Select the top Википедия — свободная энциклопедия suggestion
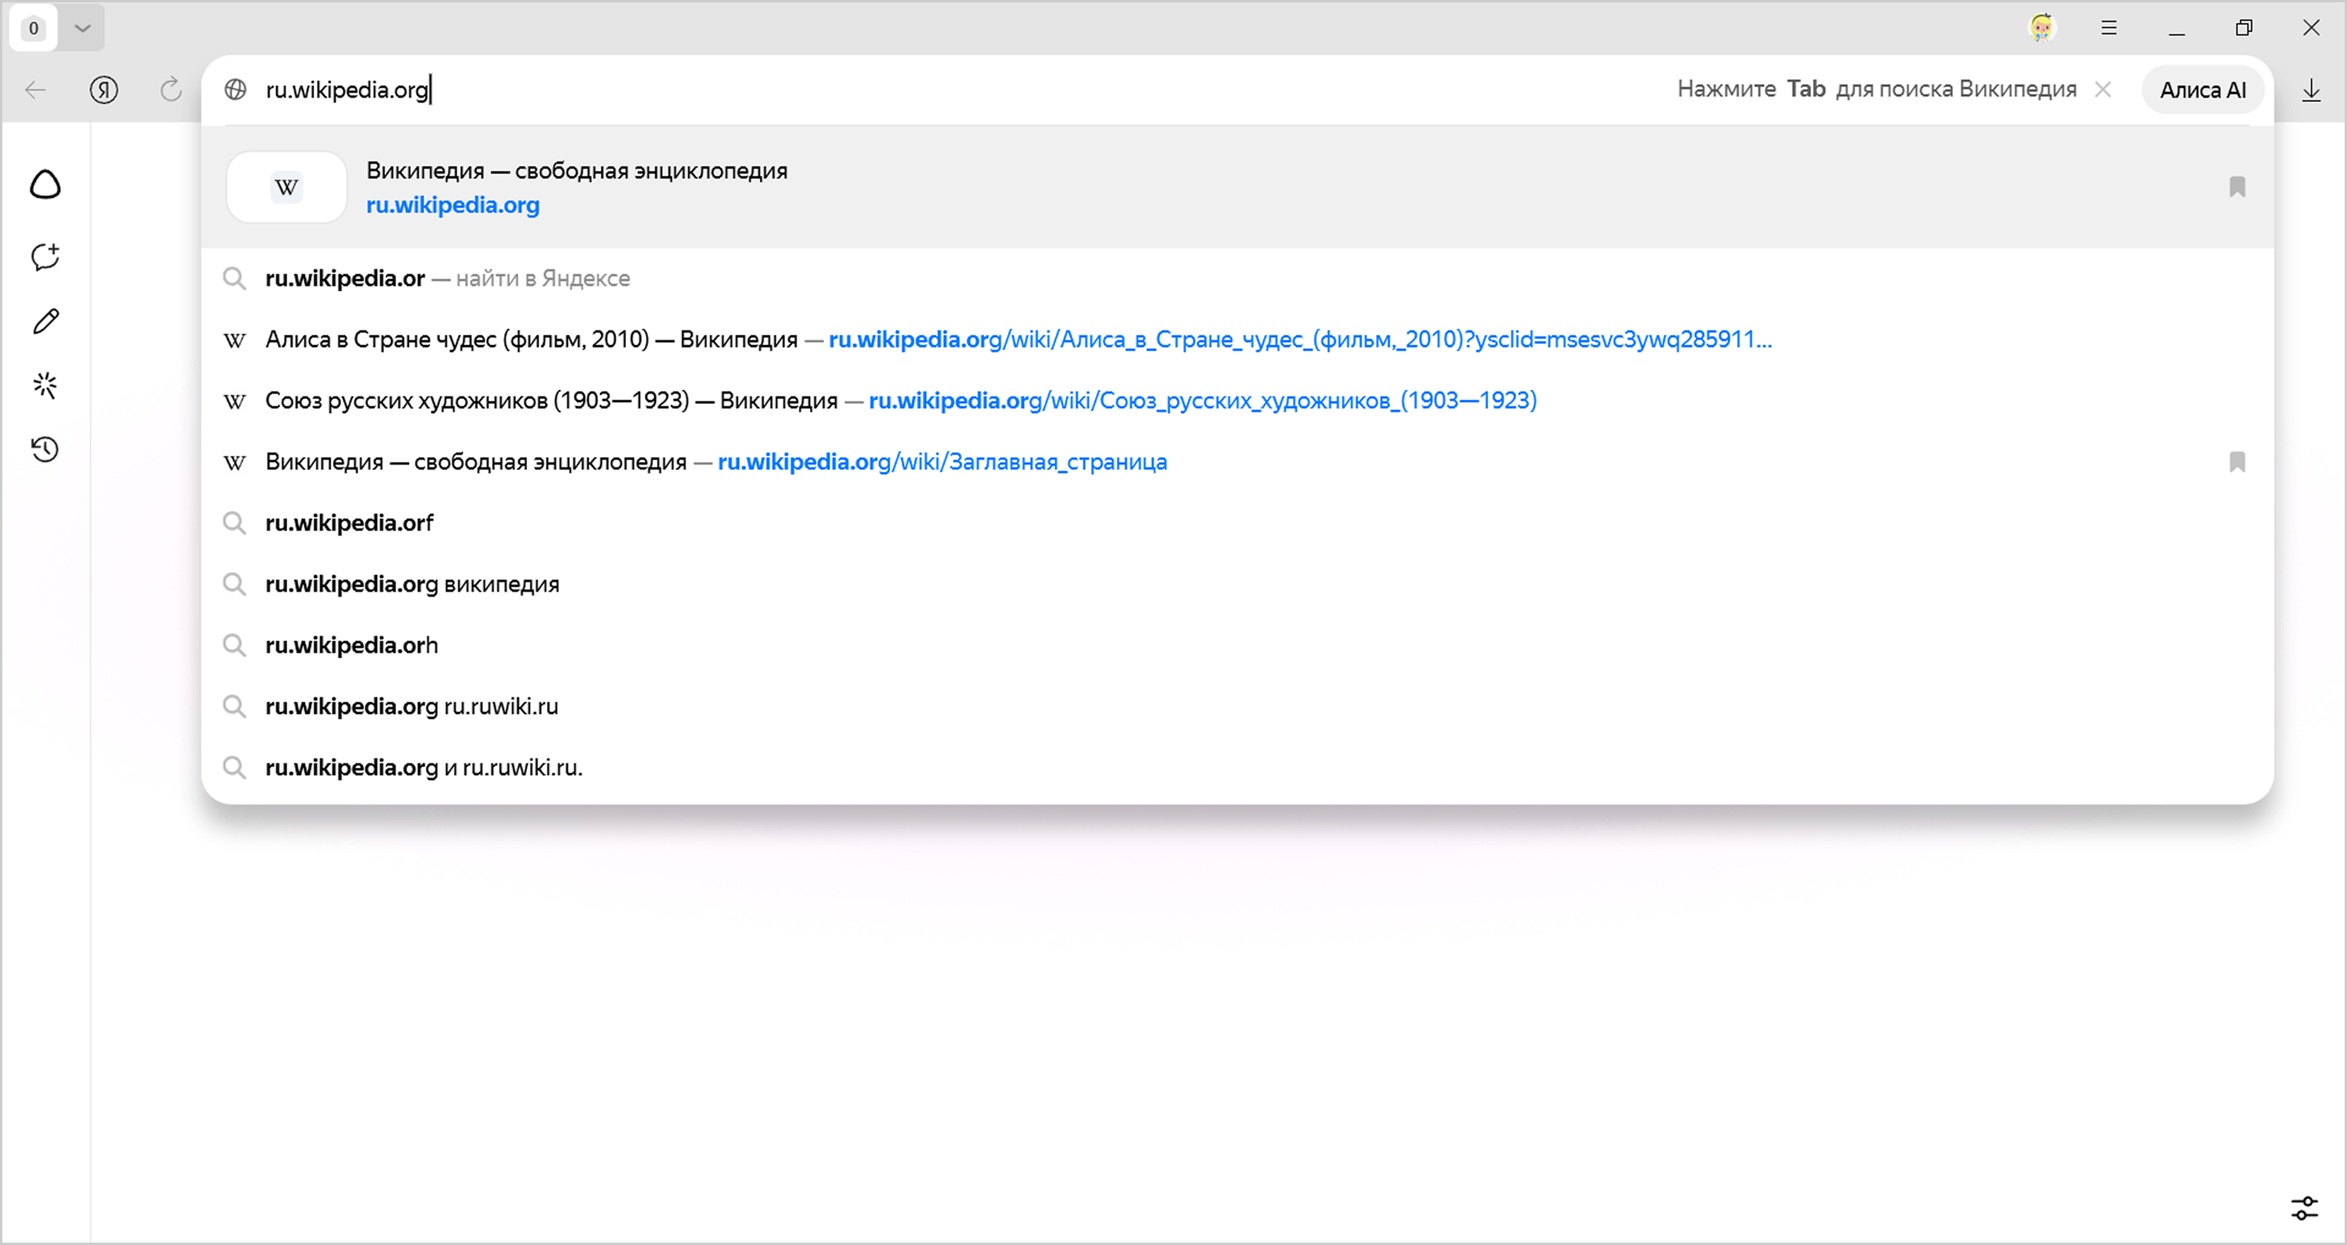 (1237, 187)
